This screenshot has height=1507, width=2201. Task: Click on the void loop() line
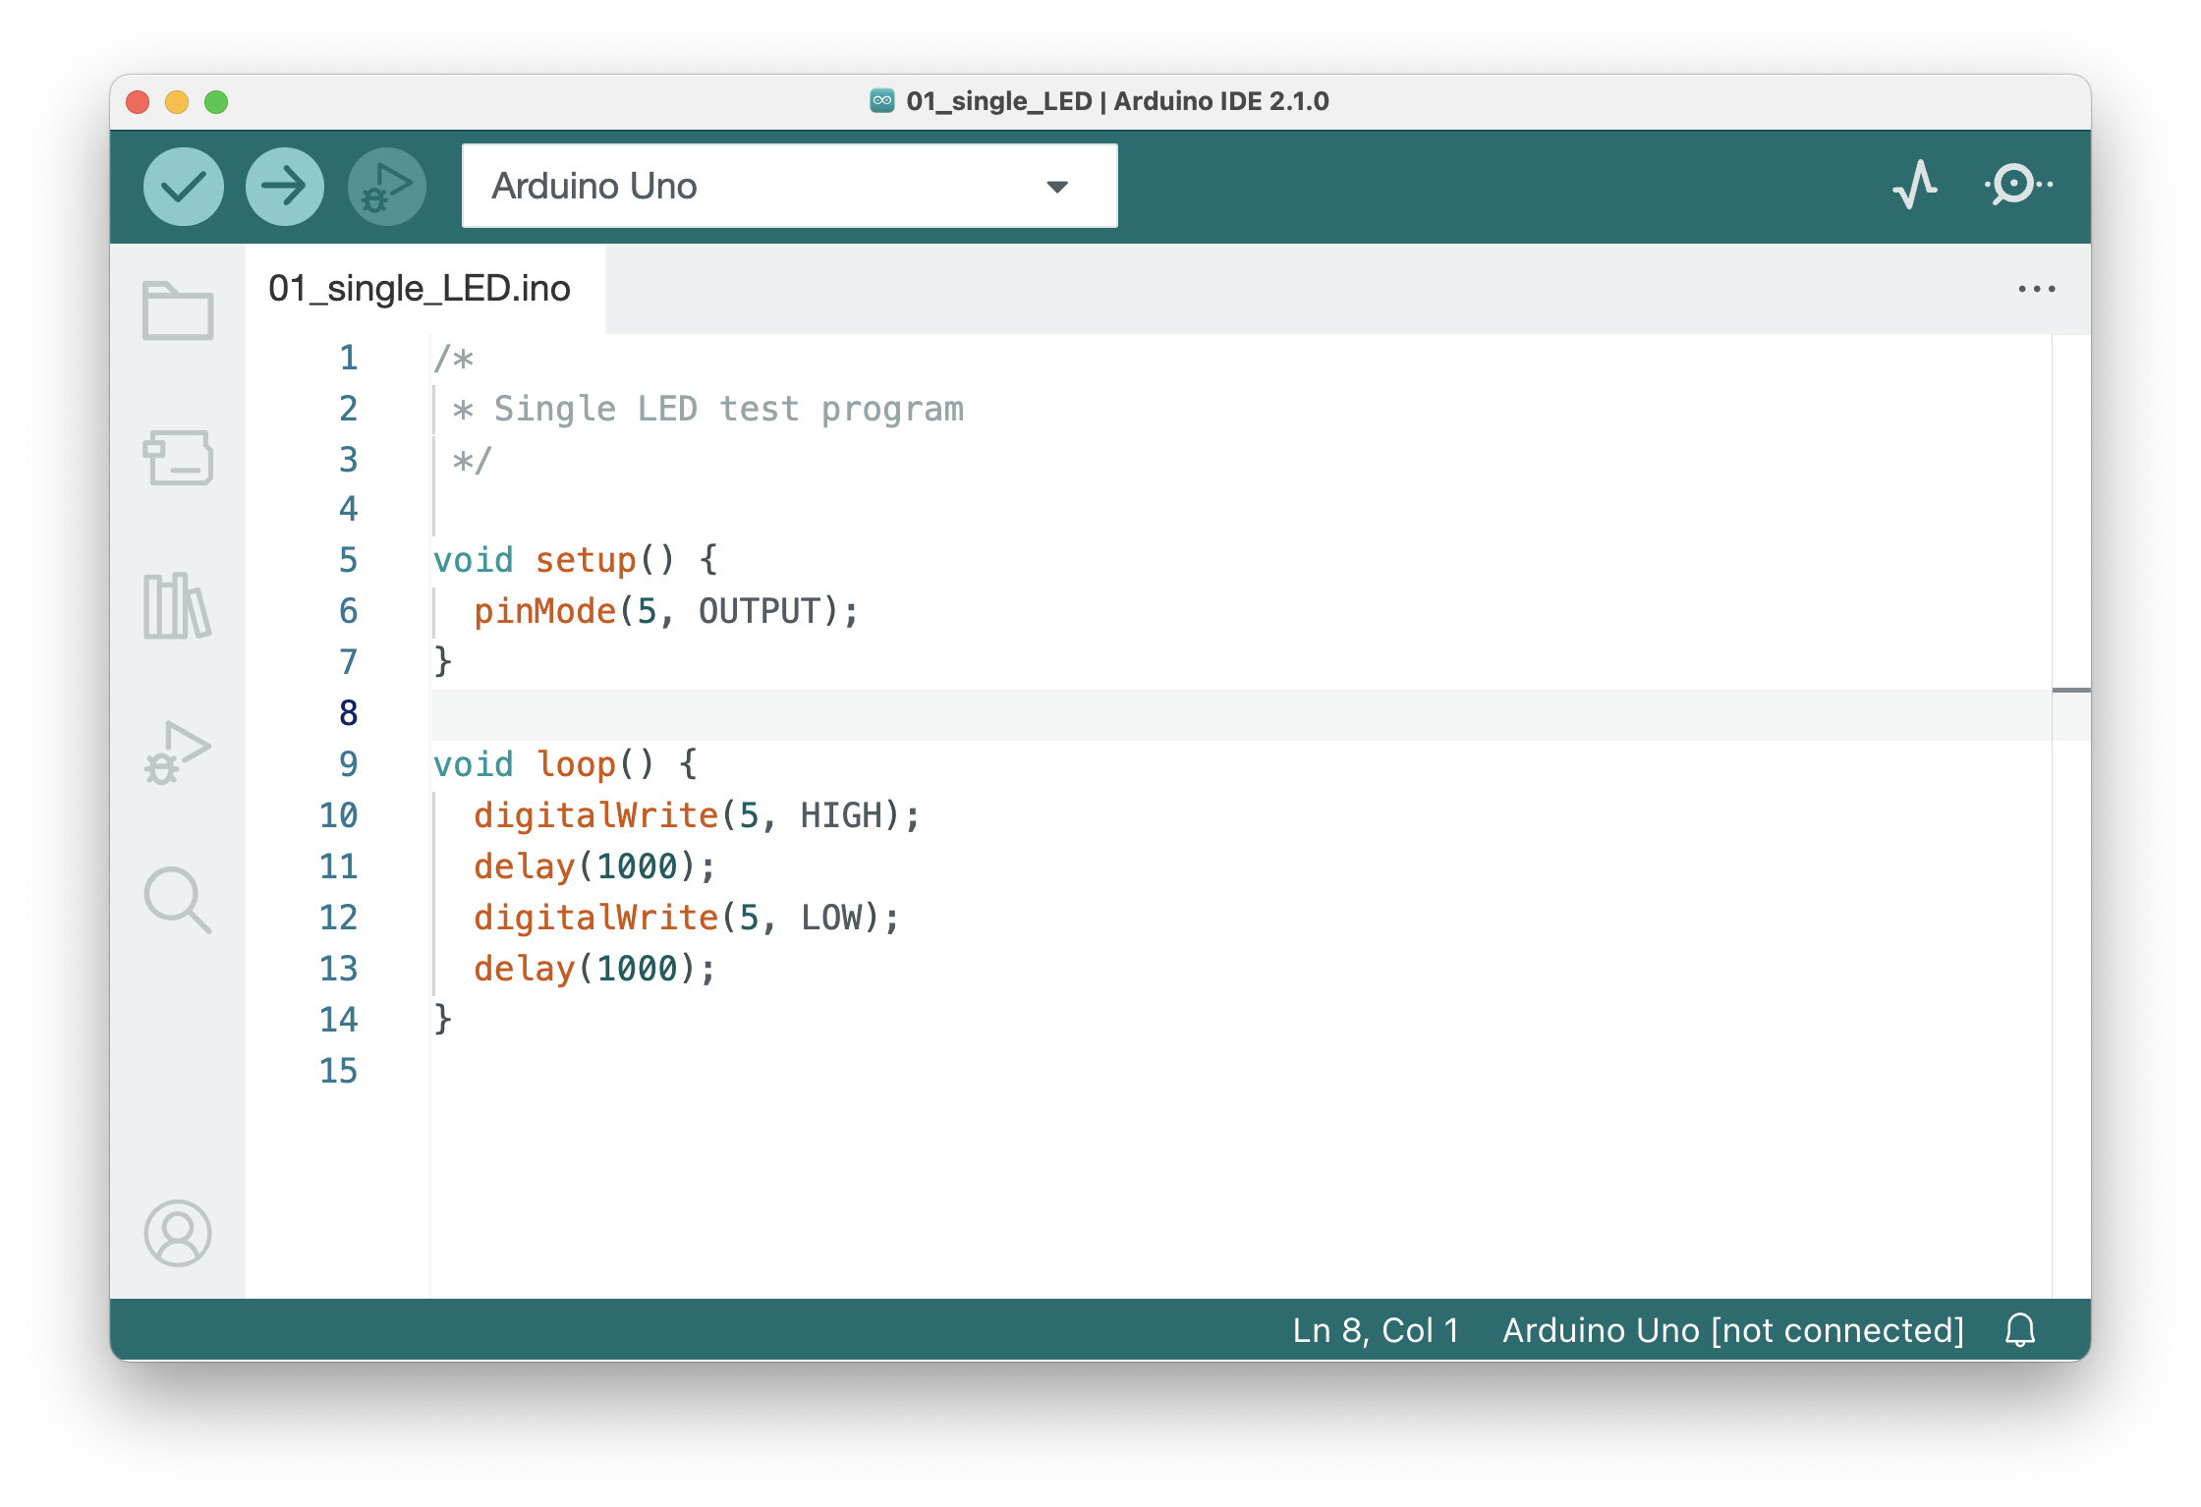pyautogui.click(x=566, y=764)
